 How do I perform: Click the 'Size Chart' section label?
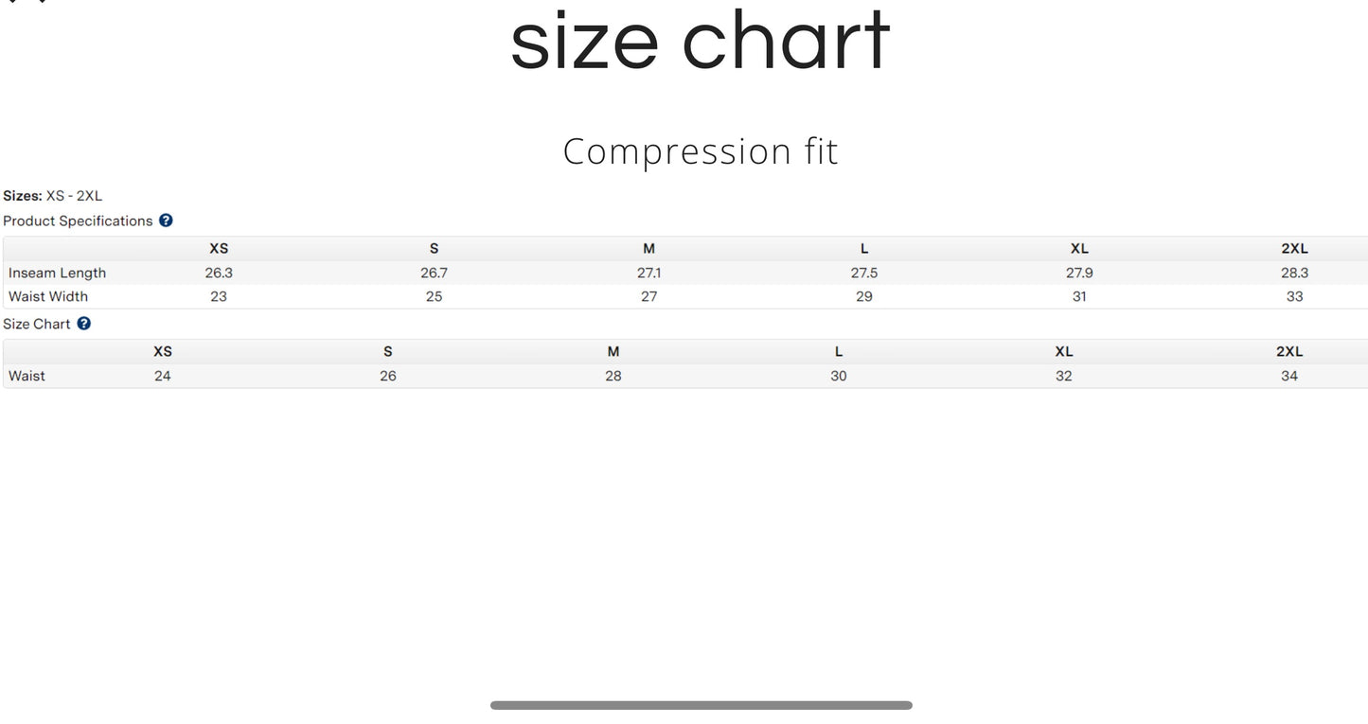(37, 324)
